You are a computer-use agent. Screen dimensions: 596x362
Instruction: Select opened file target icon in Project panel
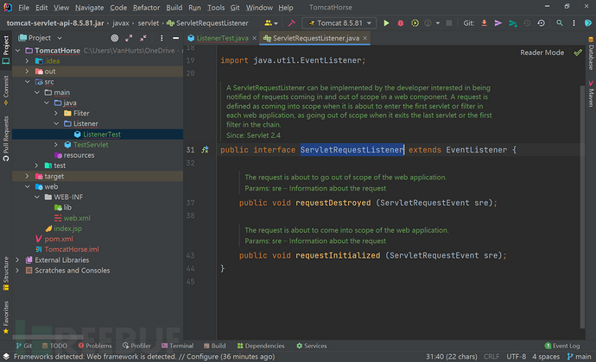(114, 38)
